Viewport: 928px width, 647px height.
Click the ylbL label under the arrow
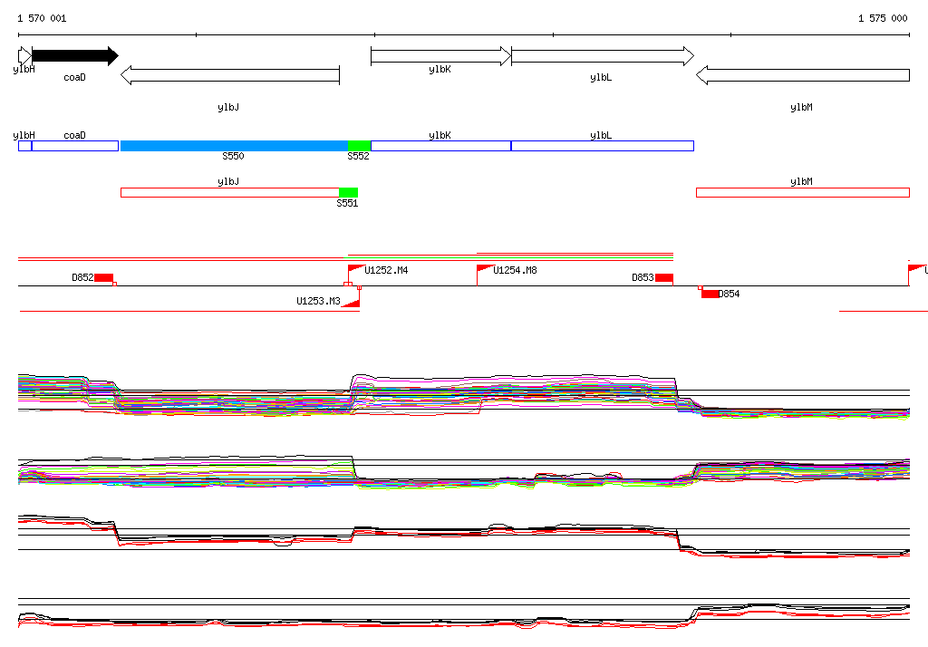[x=601, y=78]
